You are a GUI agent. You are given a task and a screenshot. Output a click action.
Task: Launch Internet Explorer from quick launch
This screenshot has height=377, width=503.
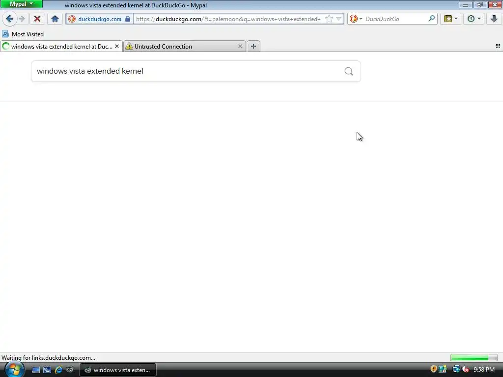click(x=58, y=370)
